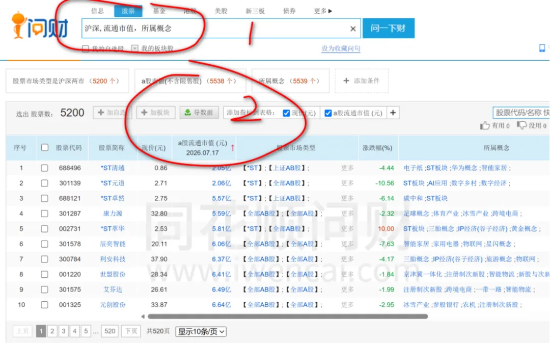Click scrollbar left arrow under table
This screenshot has height=343, width=550.
(x=143, y=316)
